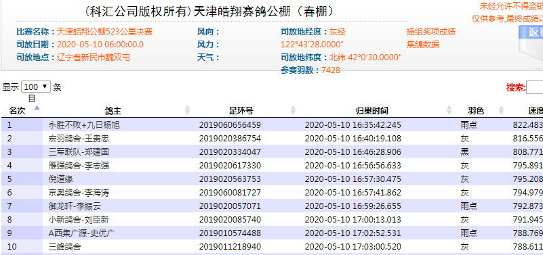543x255 pixels.
Task: Click ring number 2019011218940
Action: tap(230, 247)
